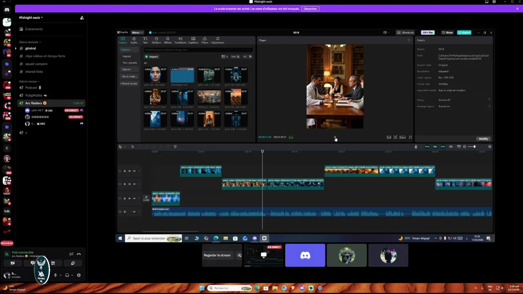This screenshot has height=294, width=523.
Task: Click Cover button on CapCut main track
Action: point(146,198)
